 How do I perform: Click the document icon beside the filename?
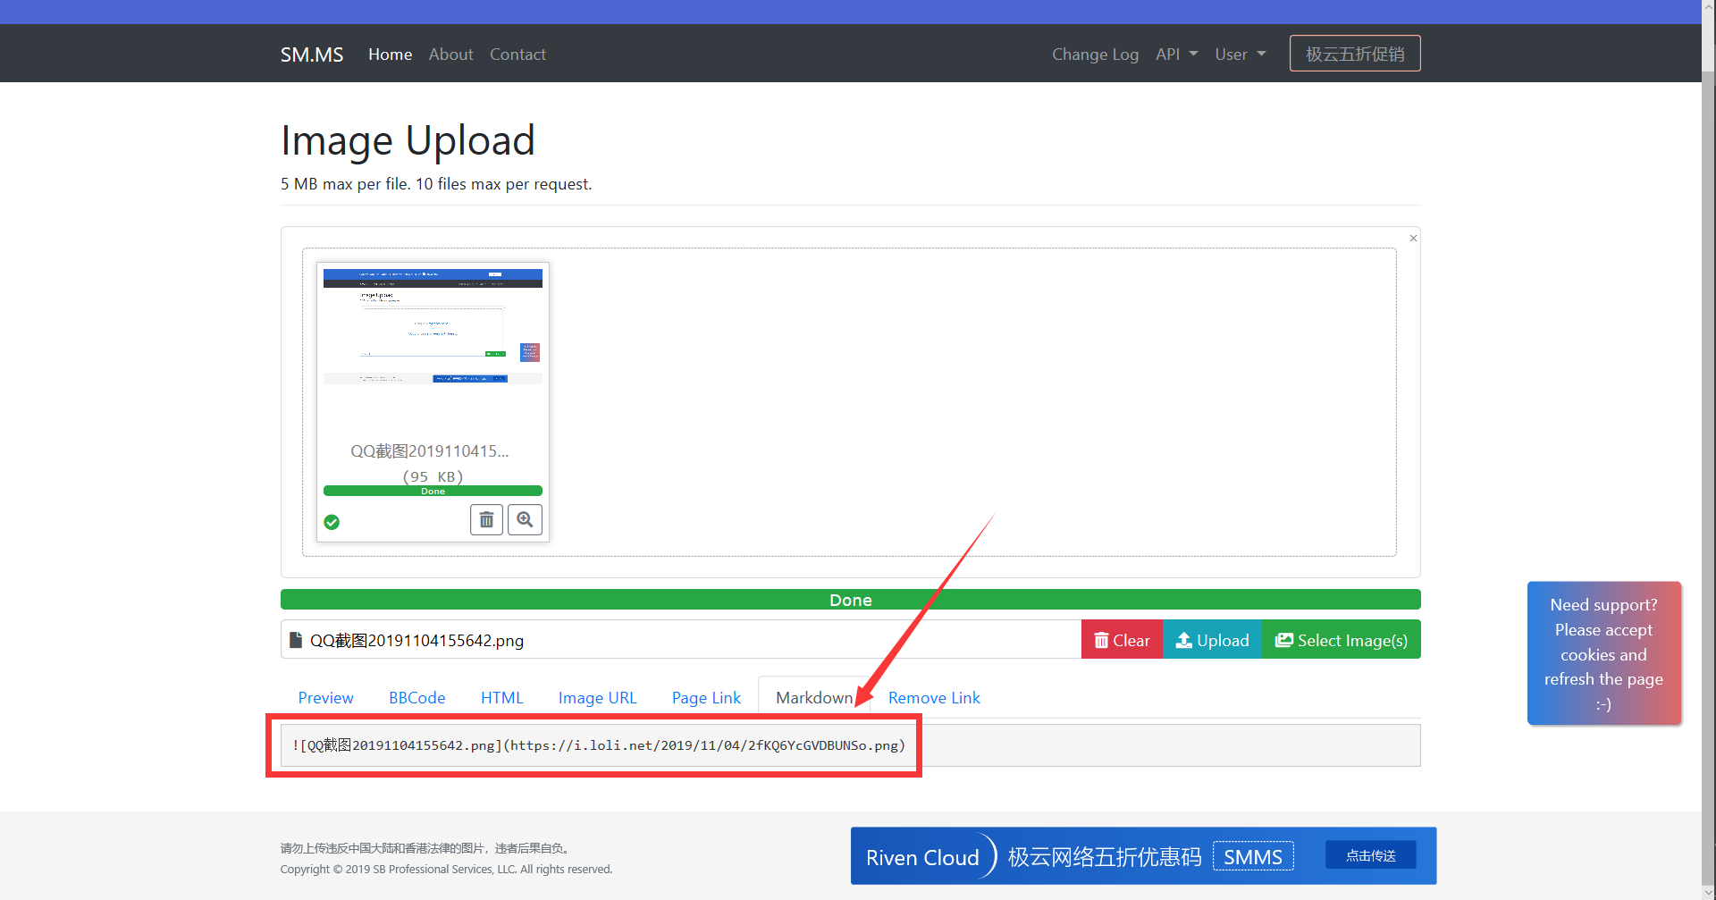(296, 640)
